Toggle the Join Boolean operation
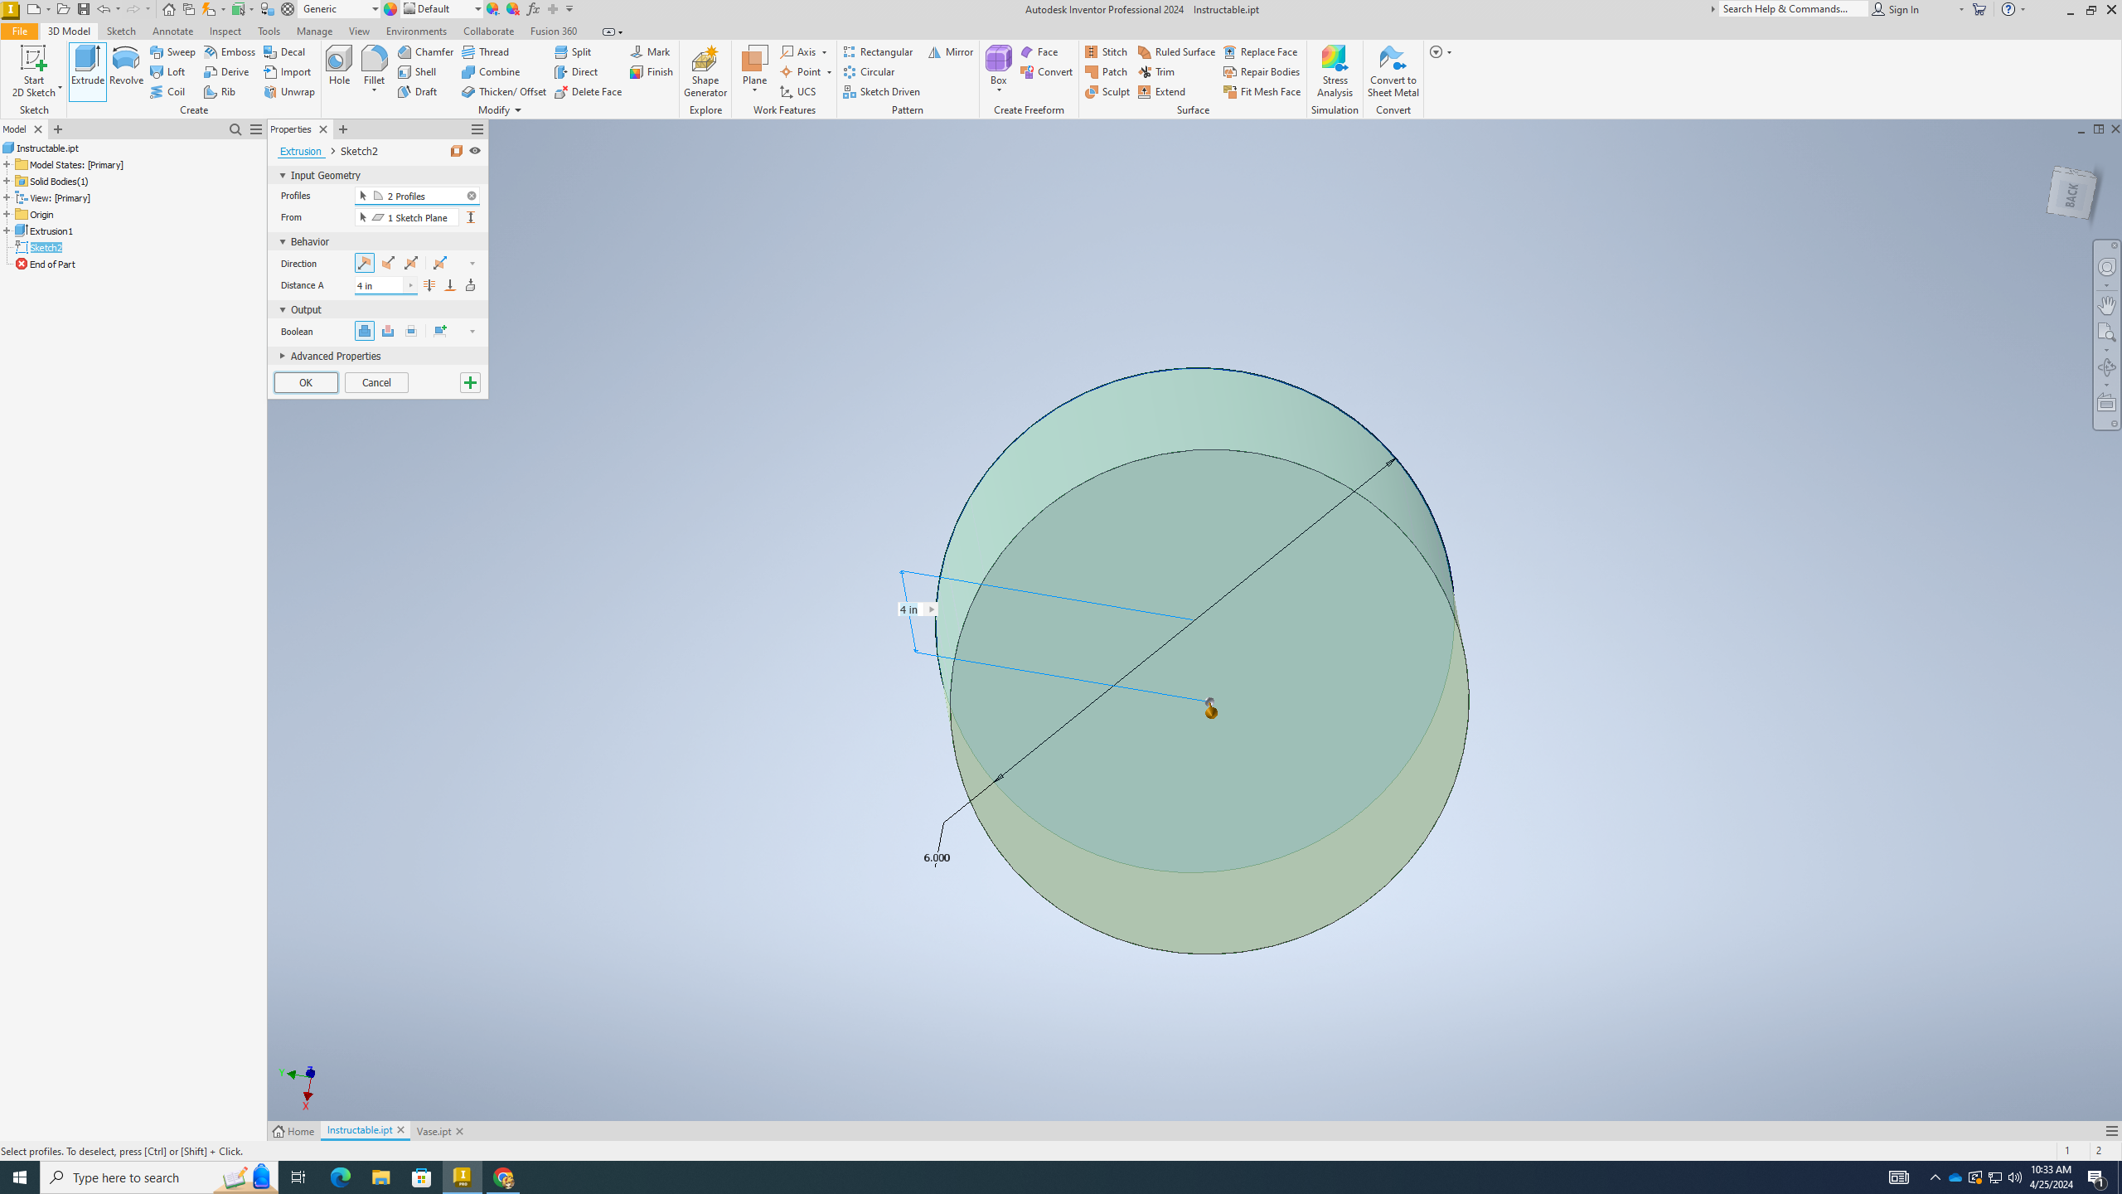 coord(365,329)
